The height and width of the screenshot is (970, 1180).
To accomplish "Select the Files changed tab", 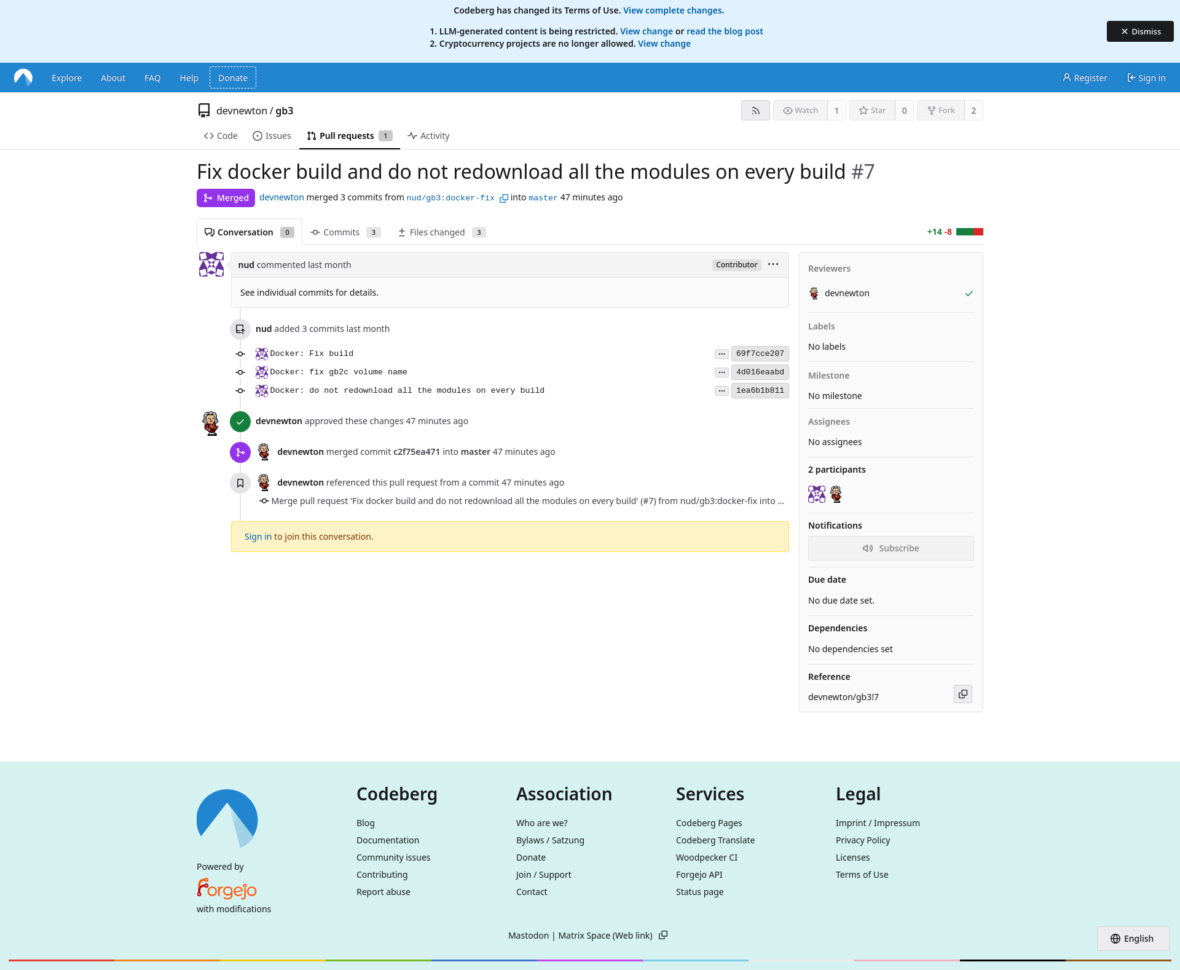I will [442, 232].
